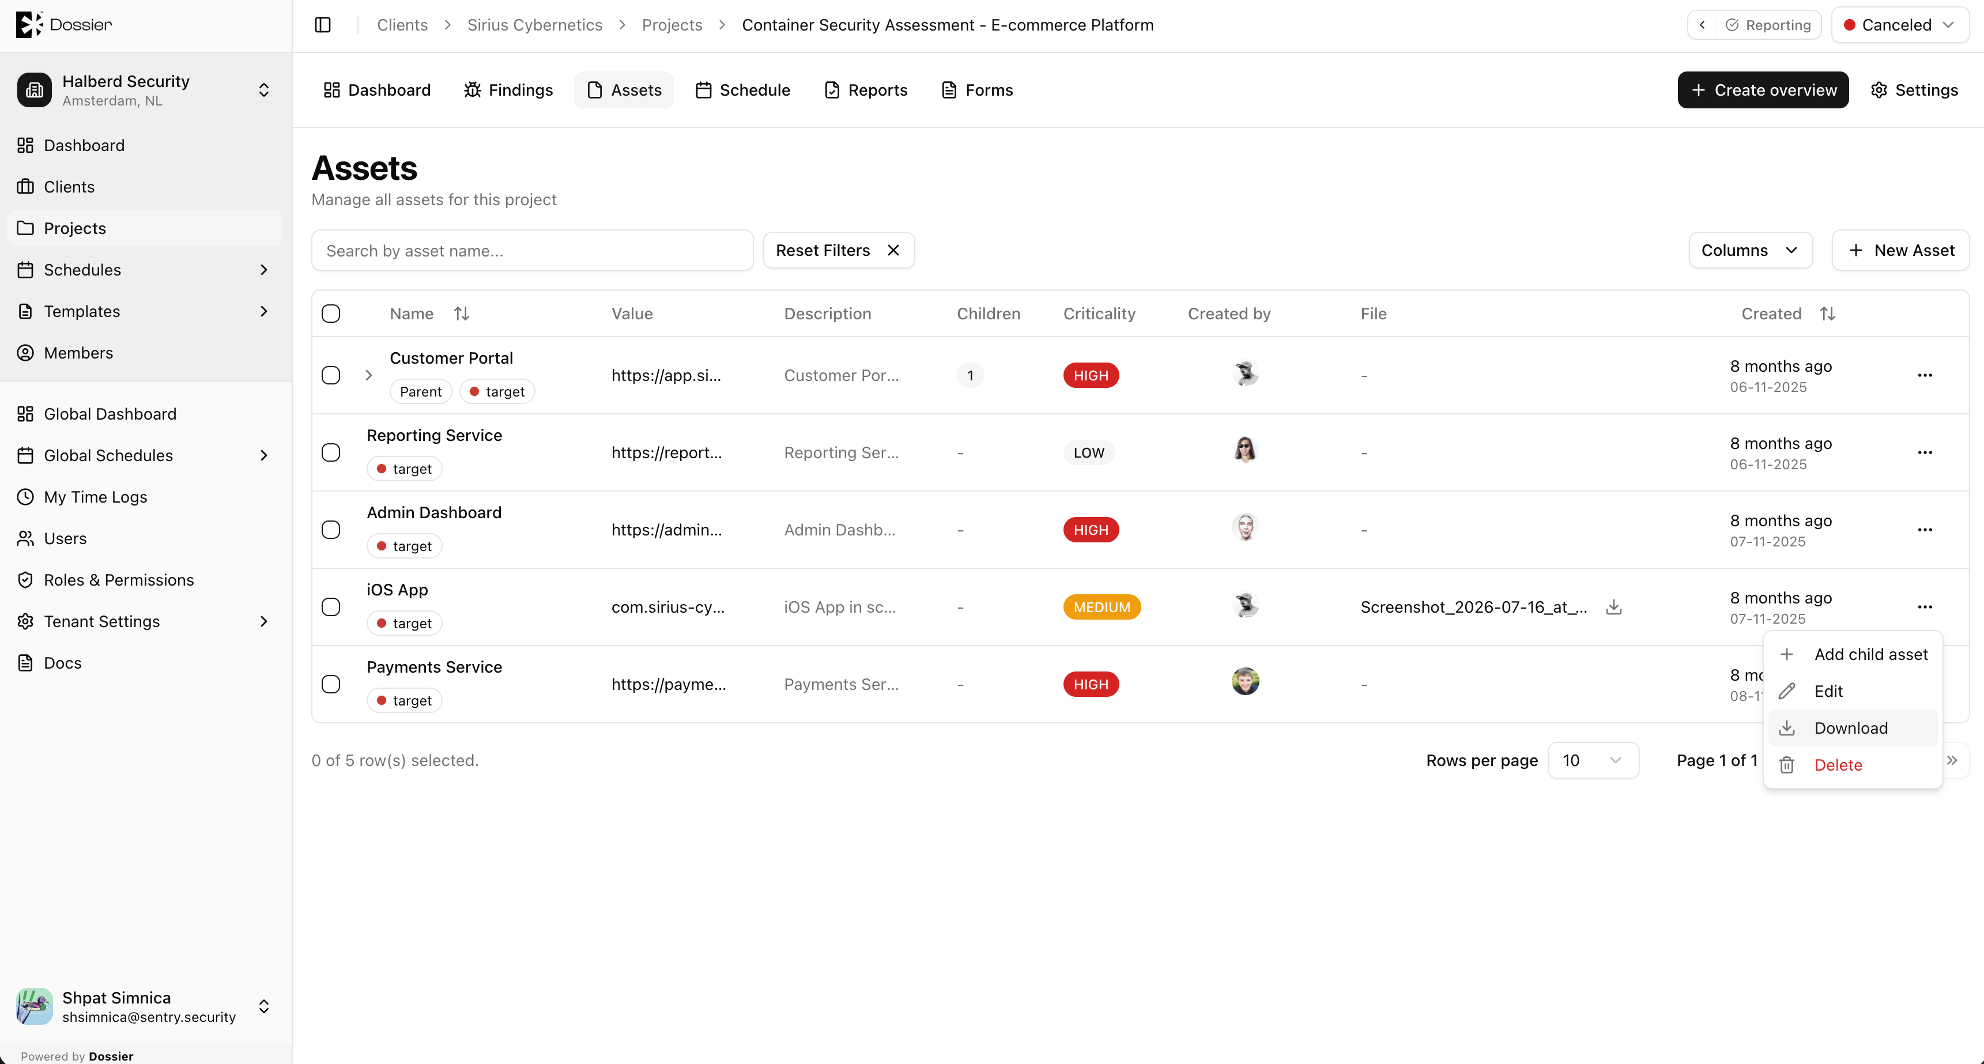Tick the select-all checkbox in table header
This screenshot has width=1984, height=1064.
[330, 314]
